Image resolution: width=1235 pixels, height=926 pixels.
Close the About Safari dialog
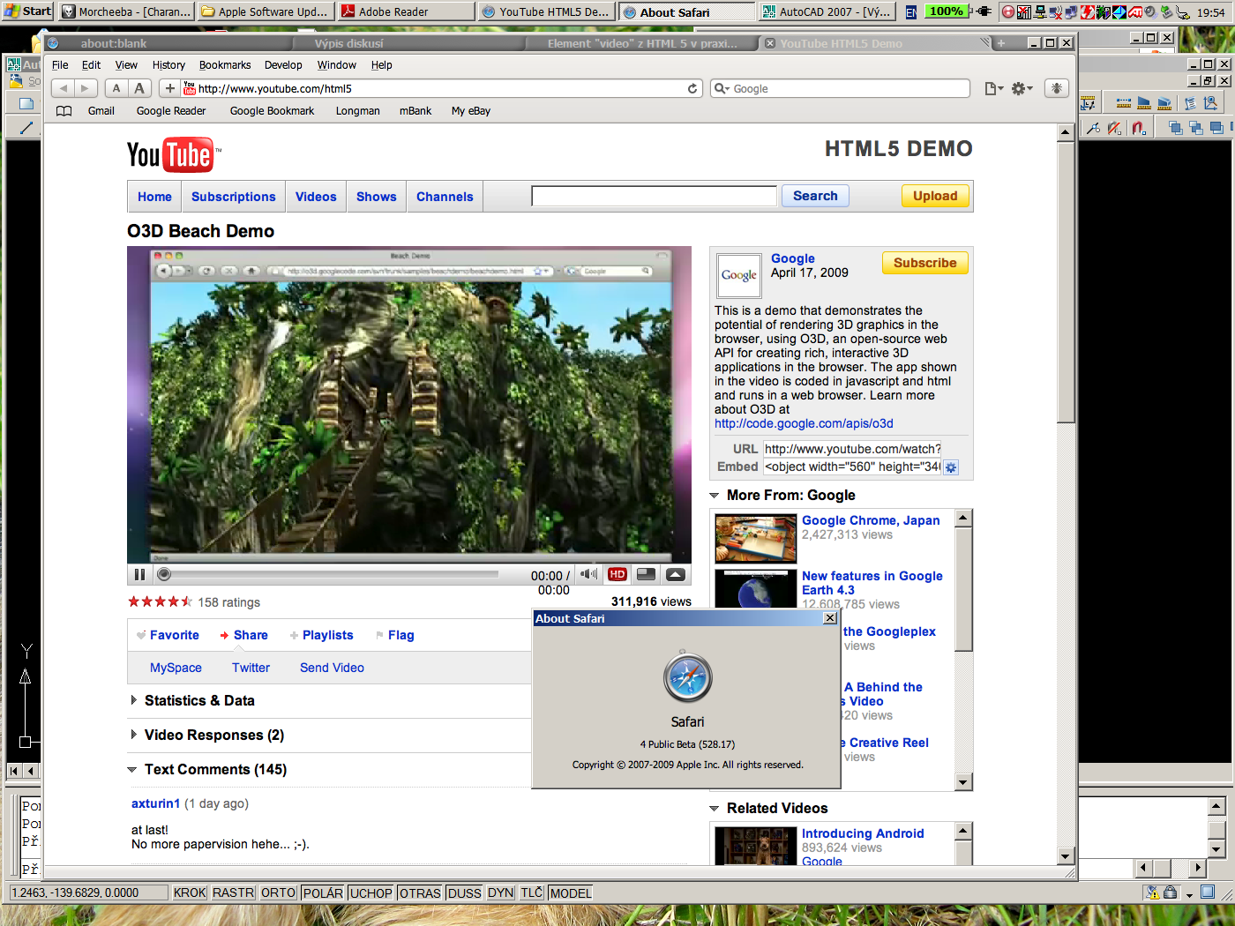coord(830,618)
